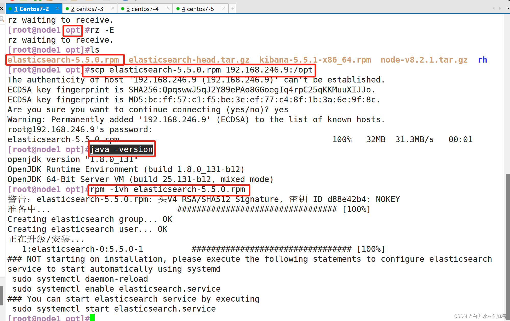510x321 pixels.
Task: Click the openjdk version 1.8.0_131 line
Action: tap(73, 159)
